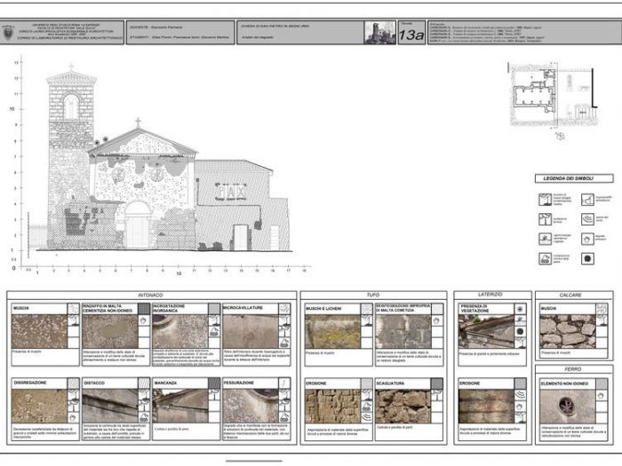Click the wind icon on the Tufo EROSIONE card
The image size is (622, 466).
(366, 418)
